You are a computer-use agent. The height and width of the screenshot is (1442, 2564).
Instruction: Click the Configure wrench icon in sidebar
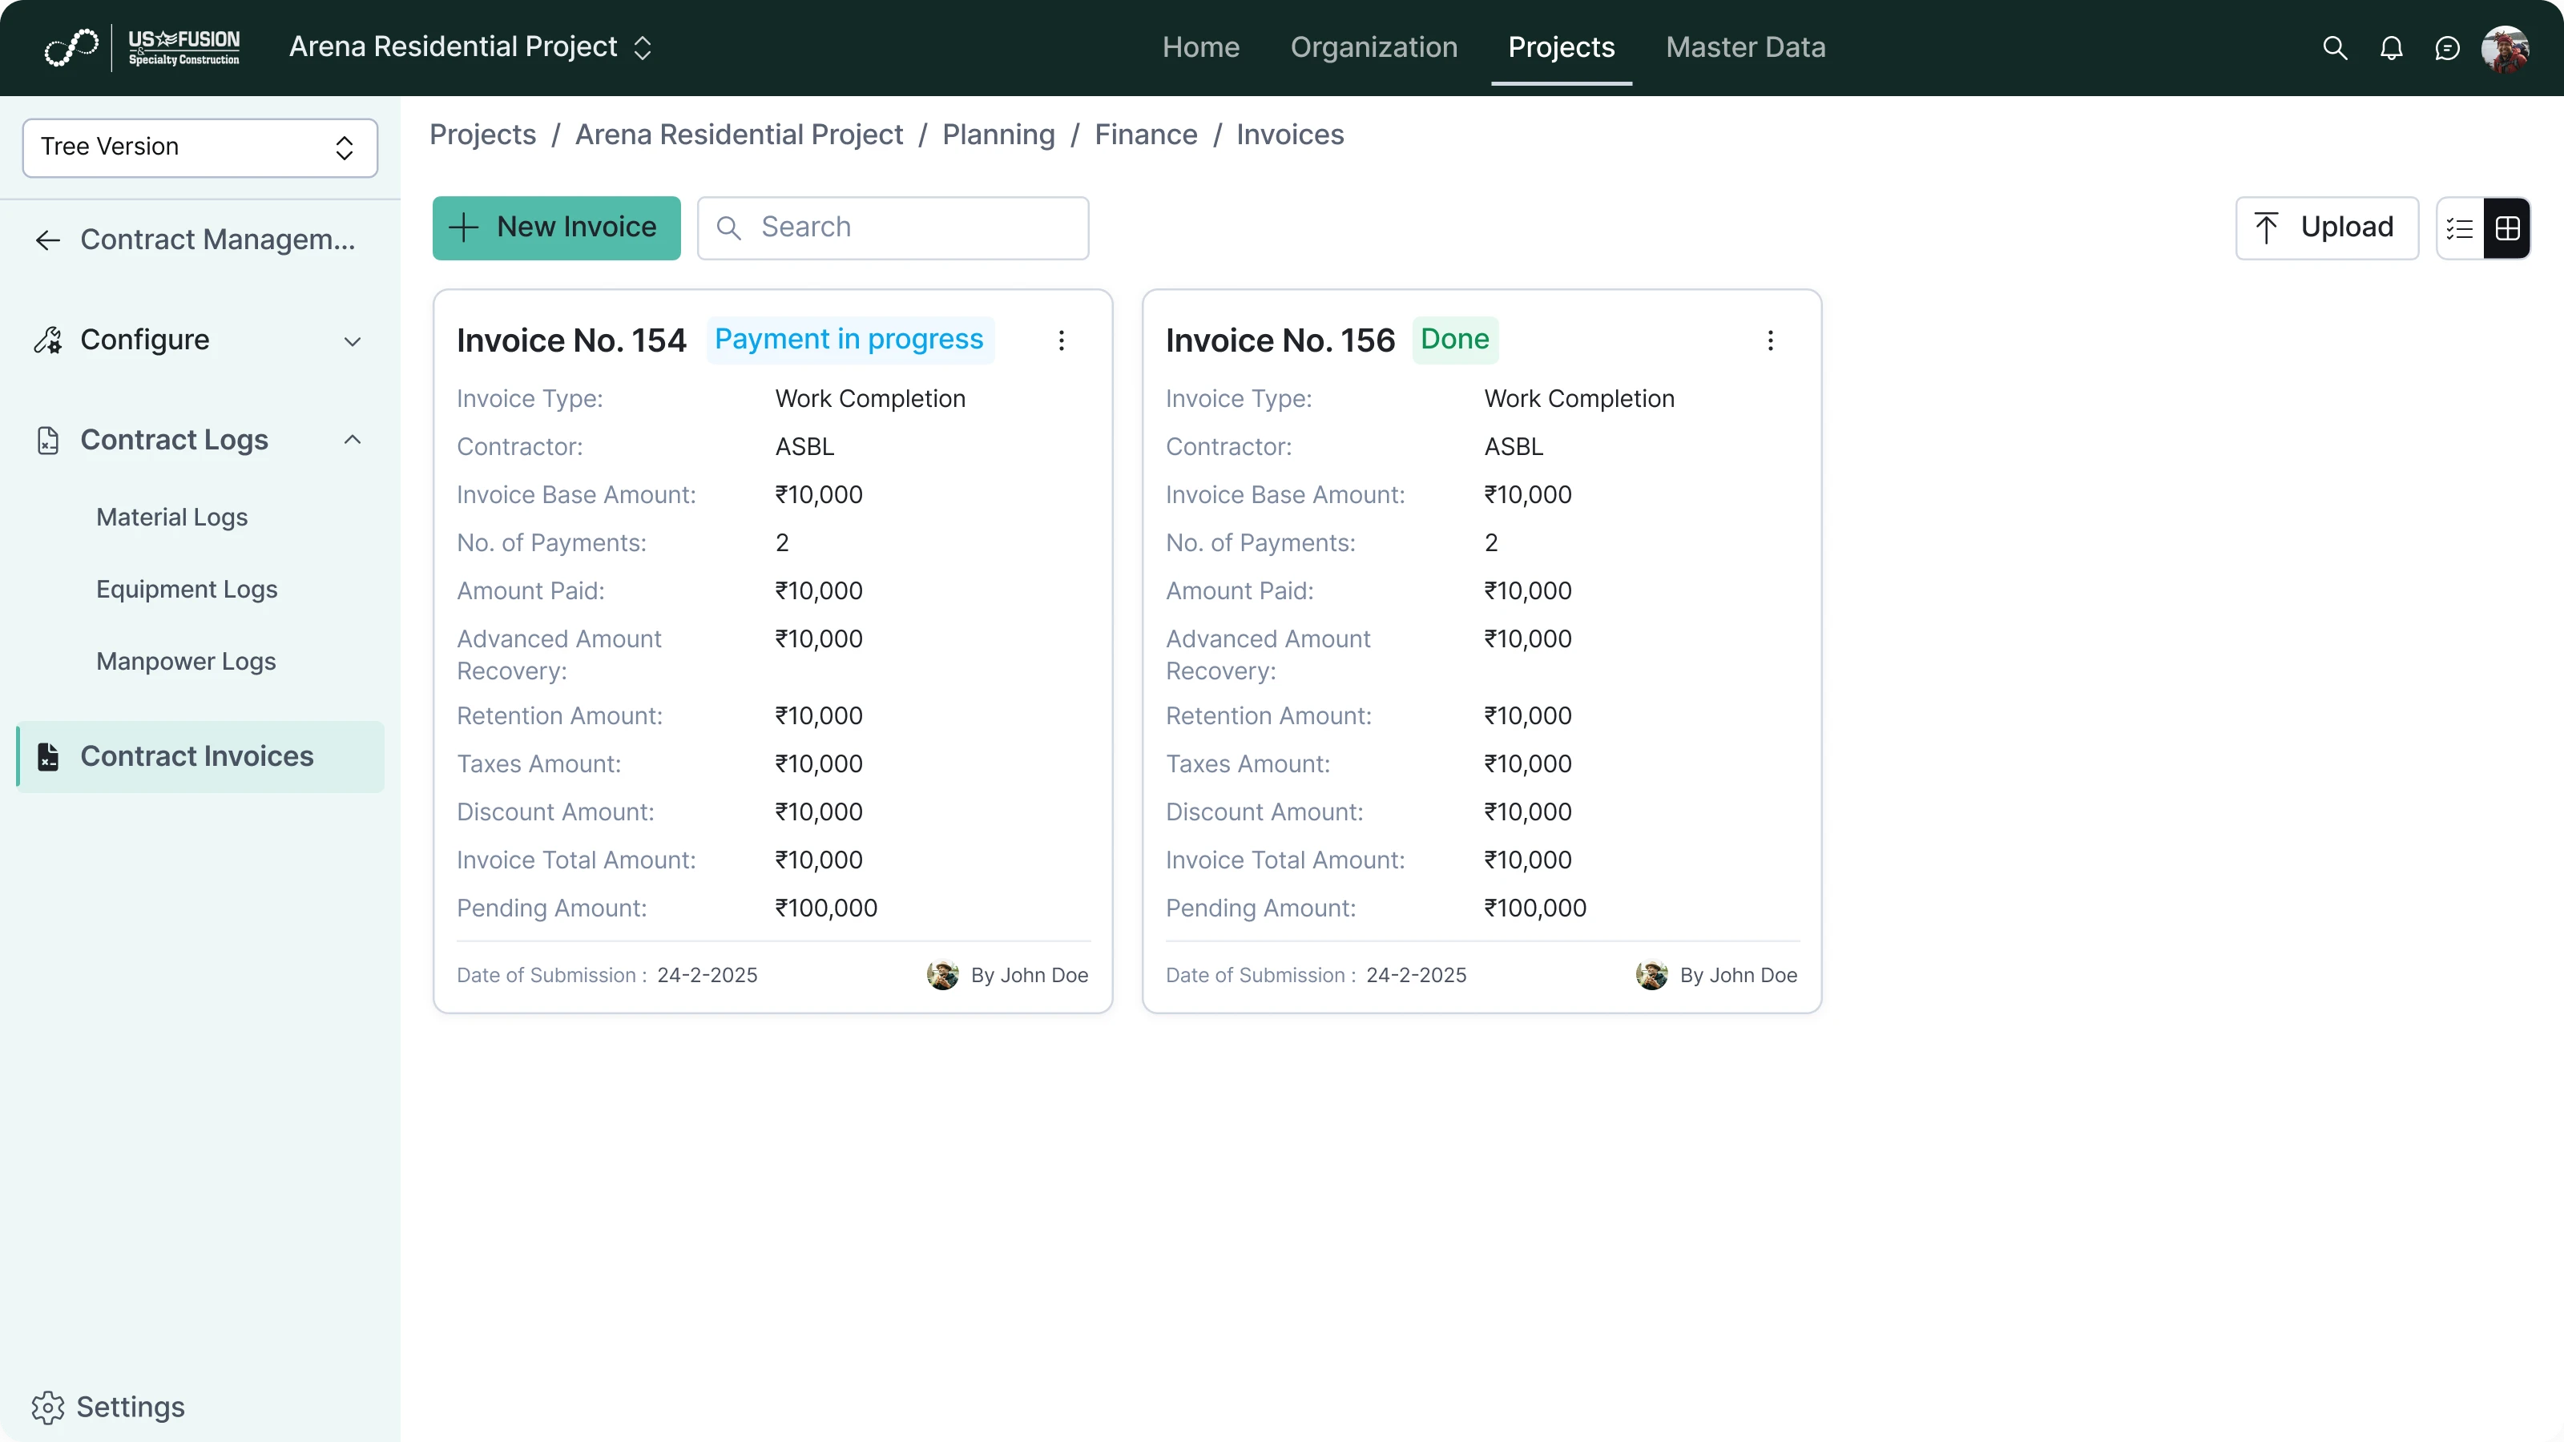(49, 340)
